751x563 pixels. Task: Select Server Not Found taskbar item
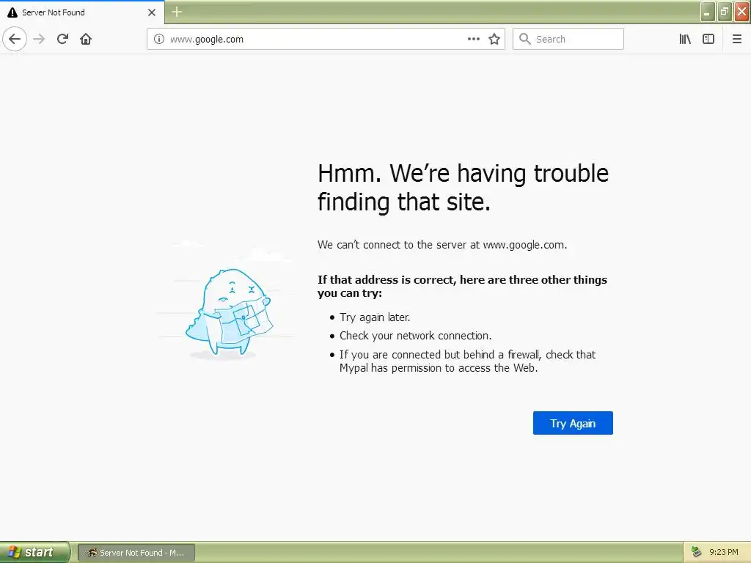(136, 553)
